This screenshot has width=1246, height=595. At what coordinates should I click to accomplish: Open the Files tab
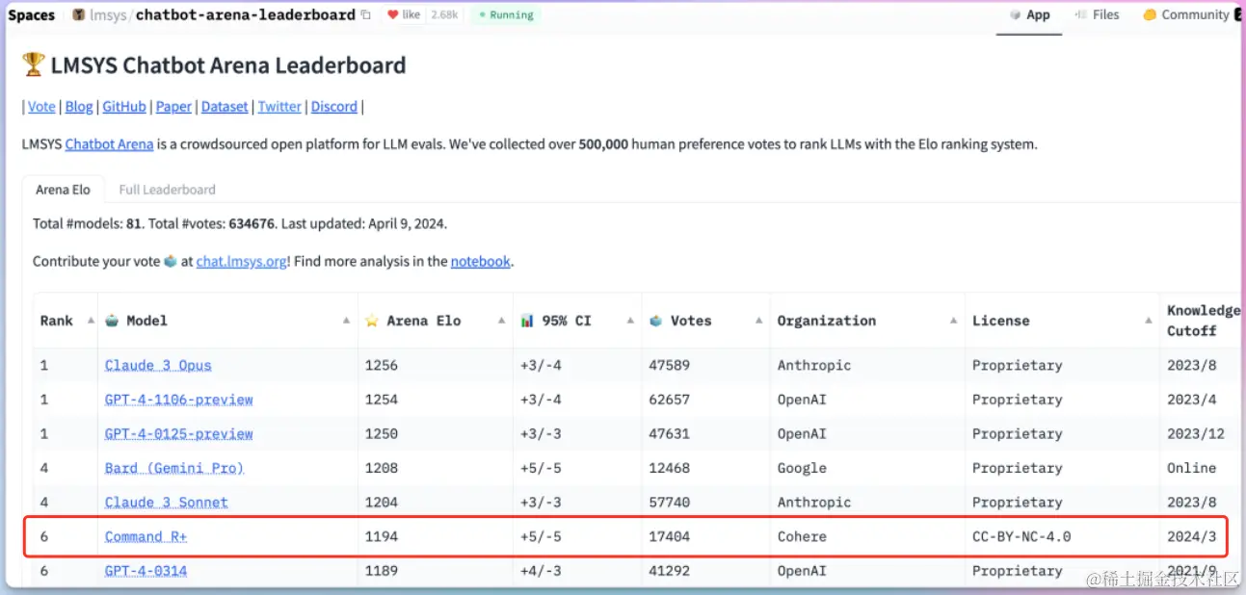tap(1097, 15)
